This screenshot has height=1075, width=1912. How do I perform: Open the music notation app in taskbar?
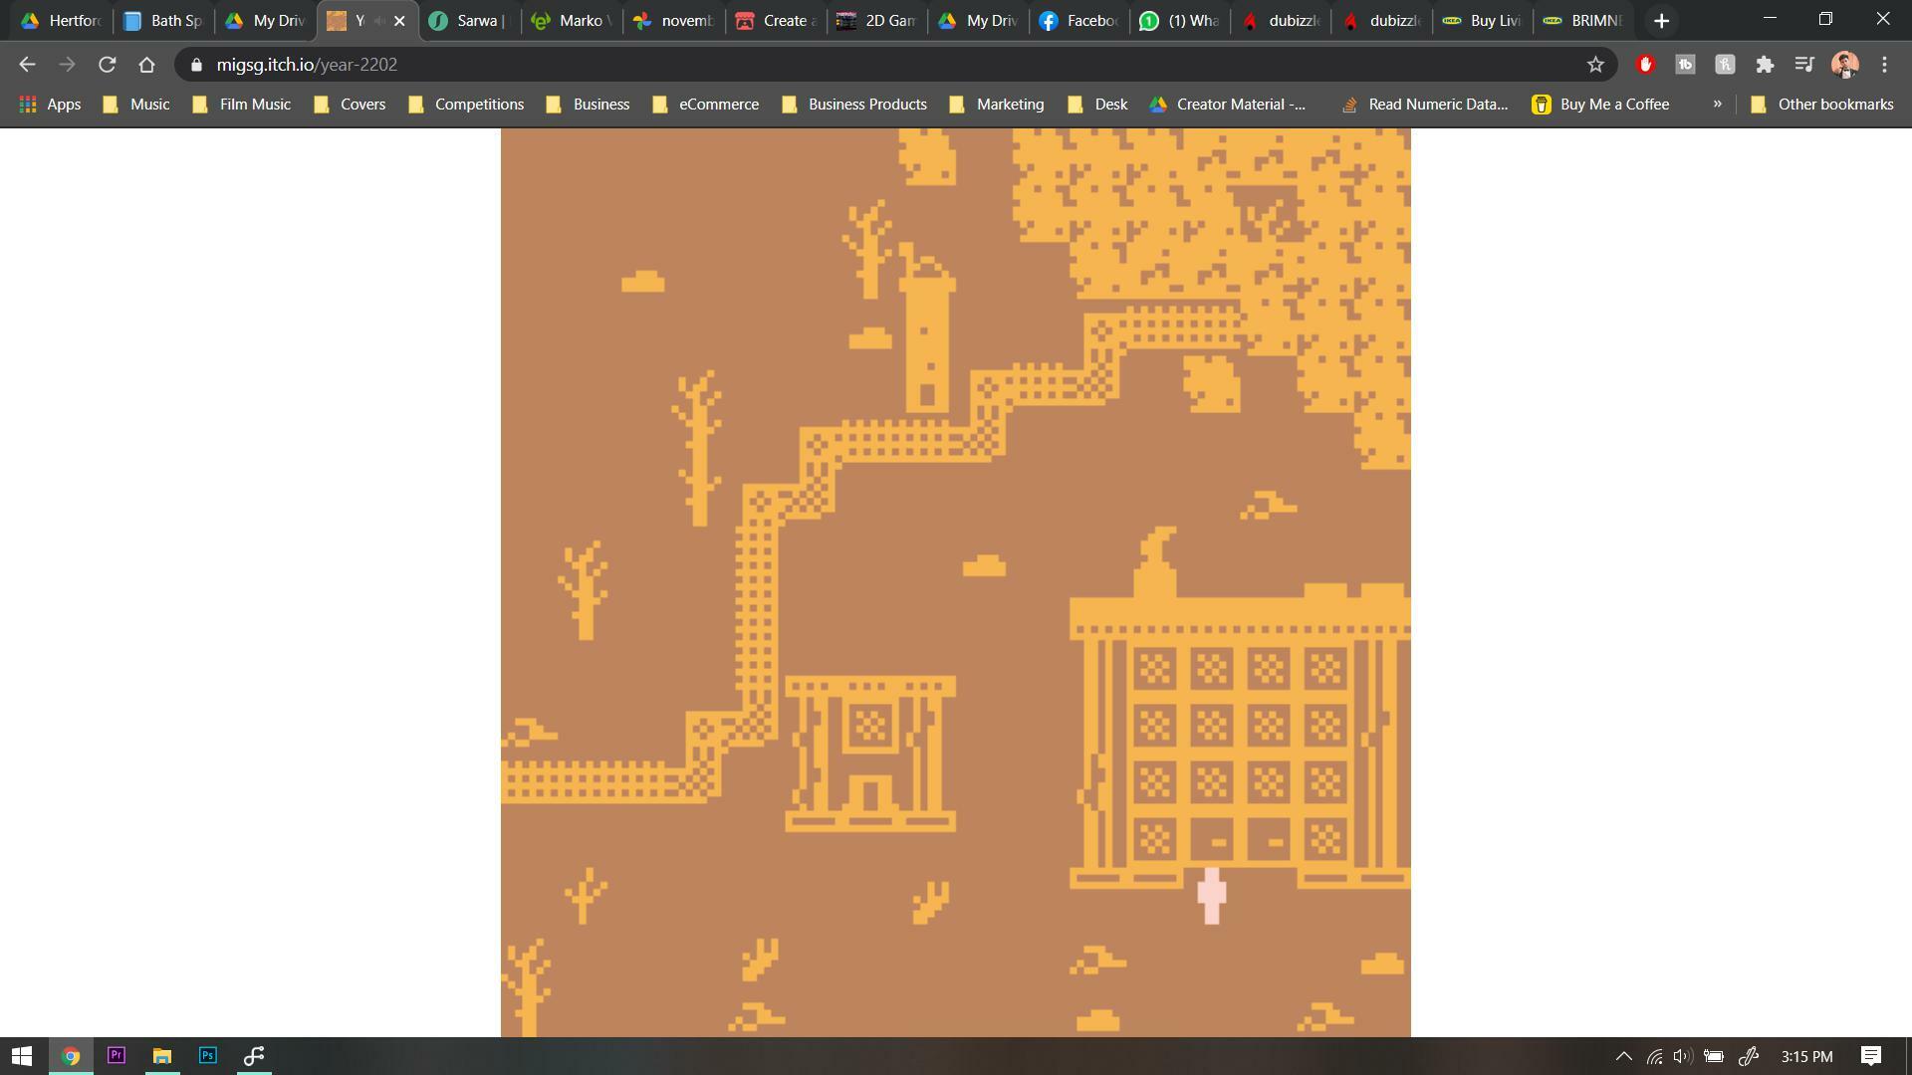pyautogui.click(x=253, y=1056)
